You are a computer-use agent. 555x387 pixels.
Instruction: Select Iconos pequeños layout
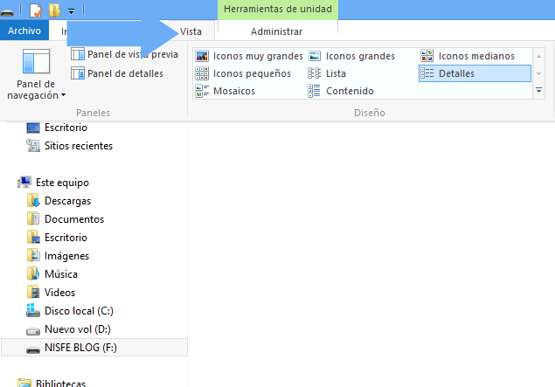(243, 73)
